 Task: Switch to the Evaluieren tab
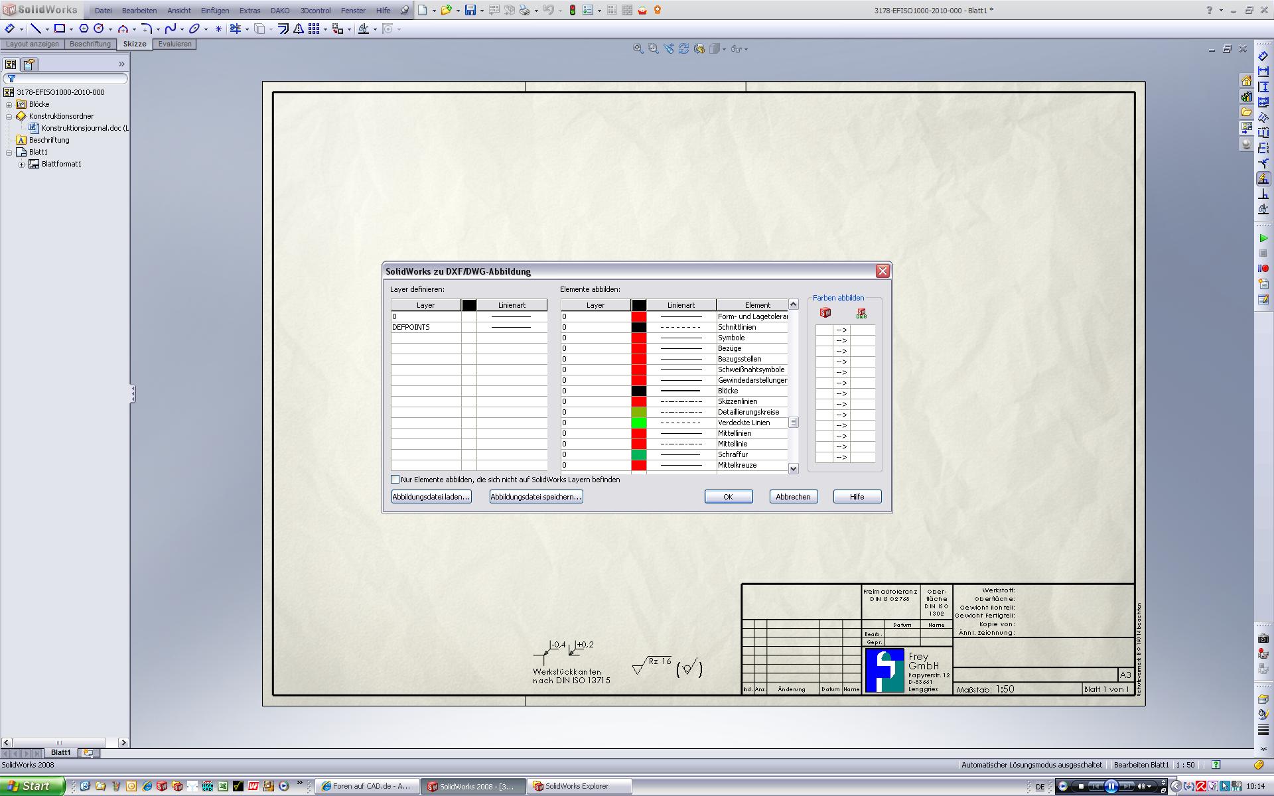[175, 44]
